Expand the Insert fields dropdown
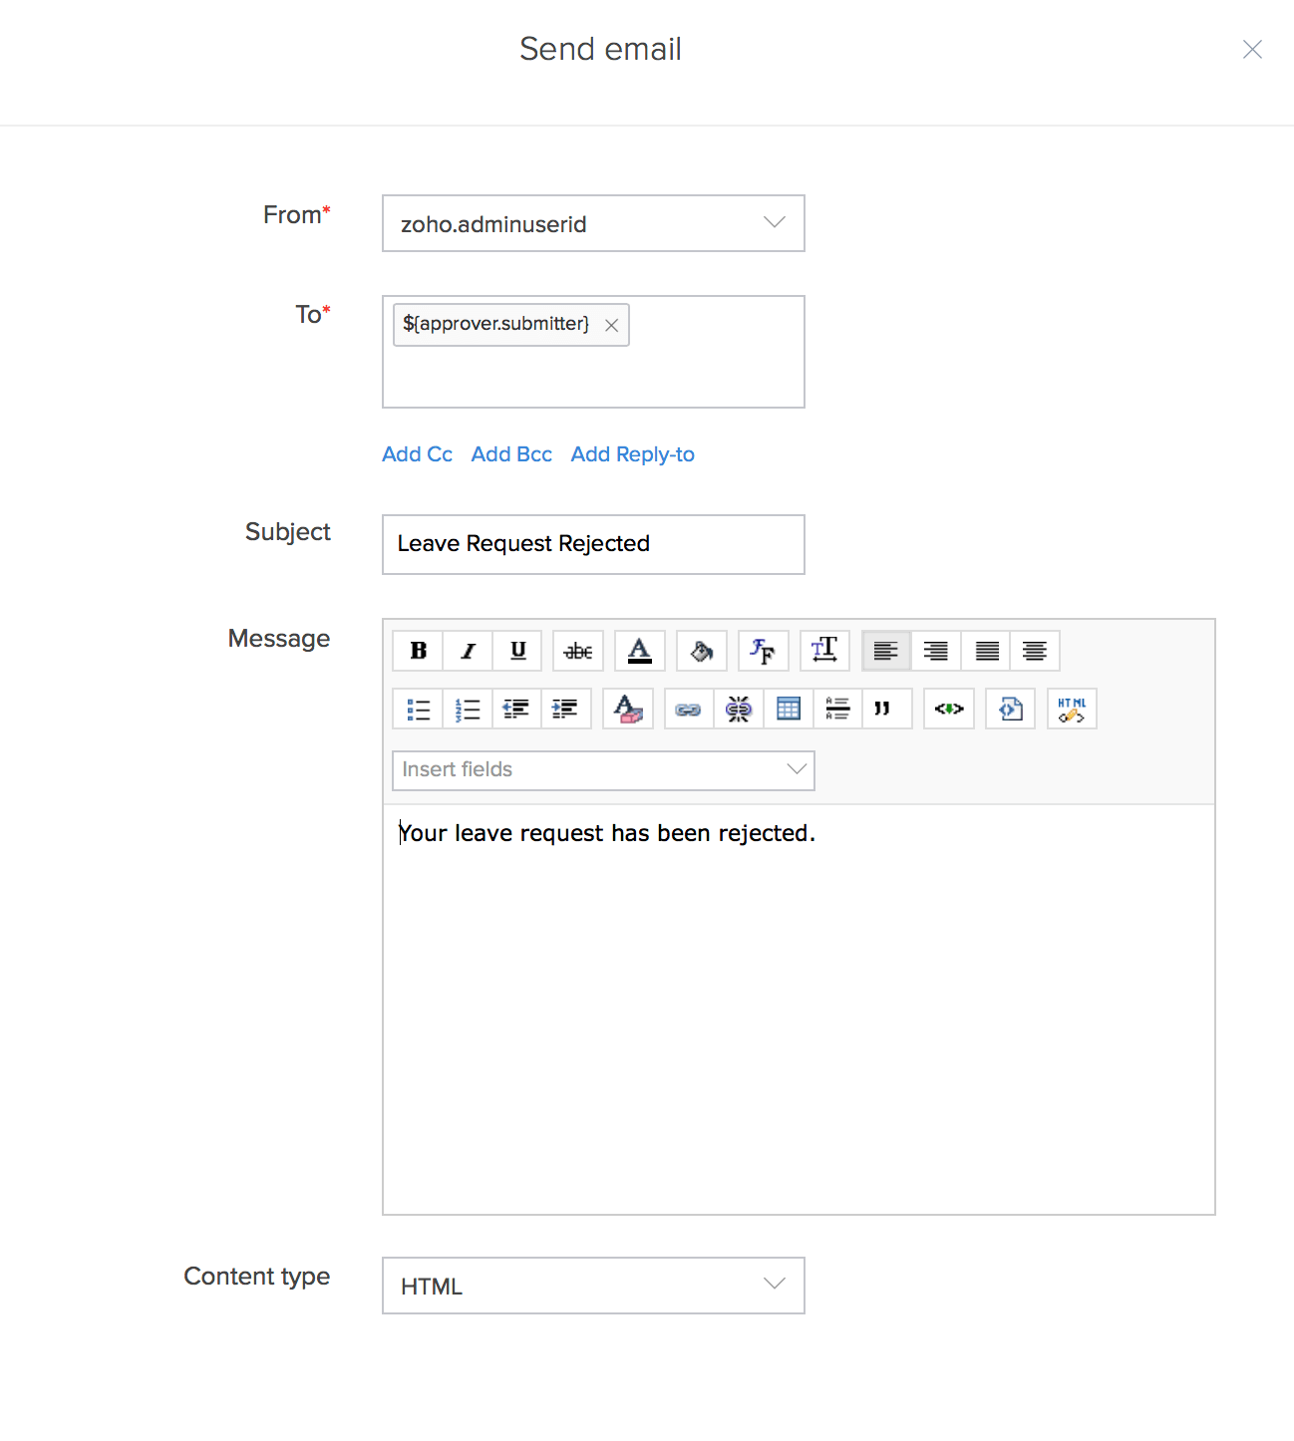1294x1441 pixels. coord(603,770)
